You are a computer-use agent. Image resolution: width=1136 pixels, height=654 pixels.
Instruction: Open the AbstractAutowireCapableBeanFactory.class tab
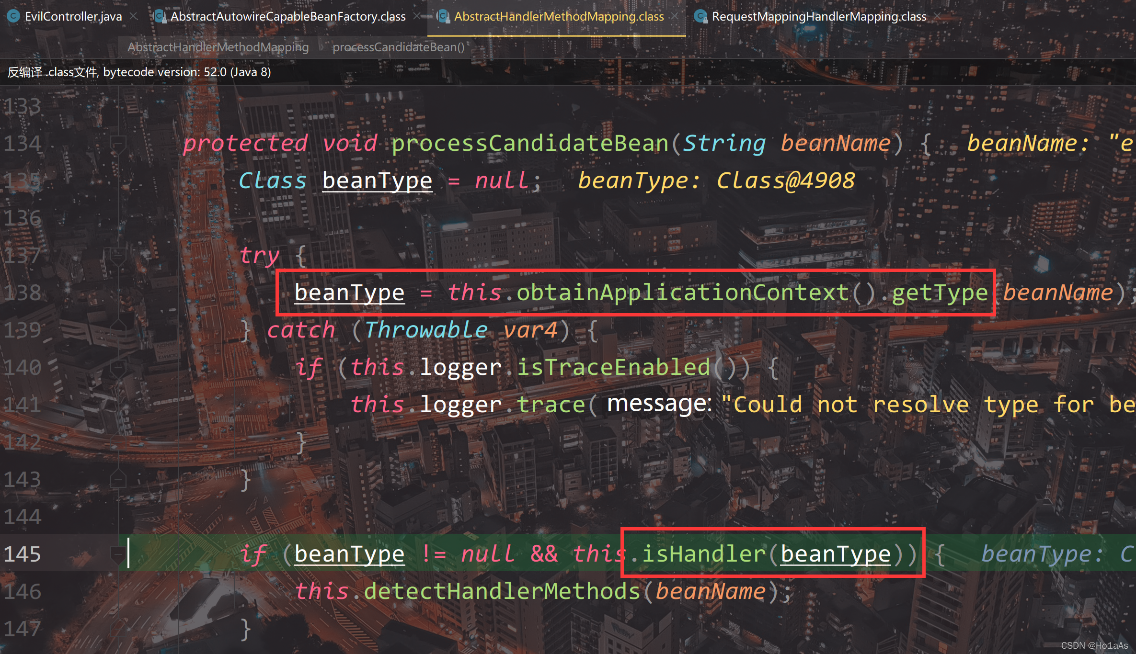click(x=288, y=16)
